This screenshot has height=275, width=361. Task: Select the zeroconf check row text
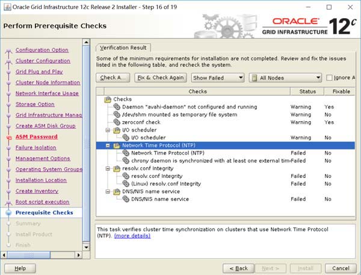coord(141,122)
